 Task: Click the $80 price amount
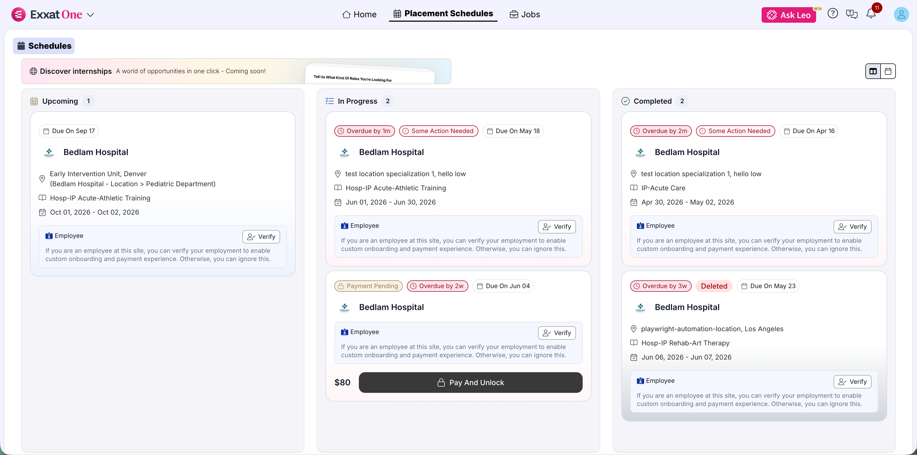click(x=342, y=383)
